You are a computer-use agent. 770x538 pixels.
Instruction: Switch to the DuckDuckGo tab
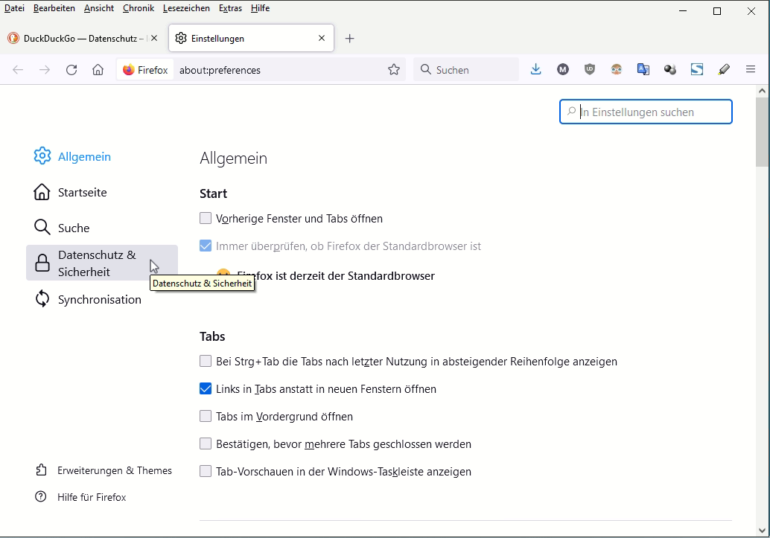point(83,38)
